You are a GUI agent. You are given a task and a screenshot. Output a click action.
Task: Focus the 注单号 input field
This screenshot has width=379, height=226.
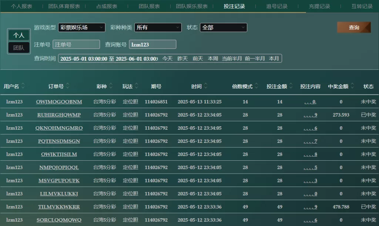click(76, 44)
